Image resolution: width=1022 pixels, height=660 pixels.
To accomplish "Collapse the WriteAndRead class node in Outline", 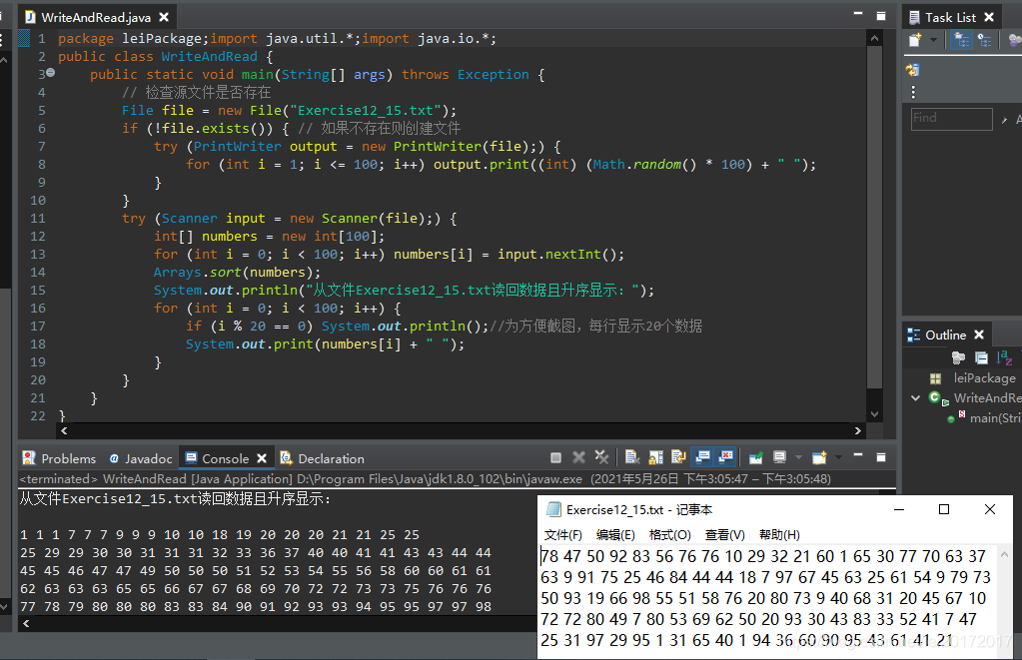I will (915, 398).
